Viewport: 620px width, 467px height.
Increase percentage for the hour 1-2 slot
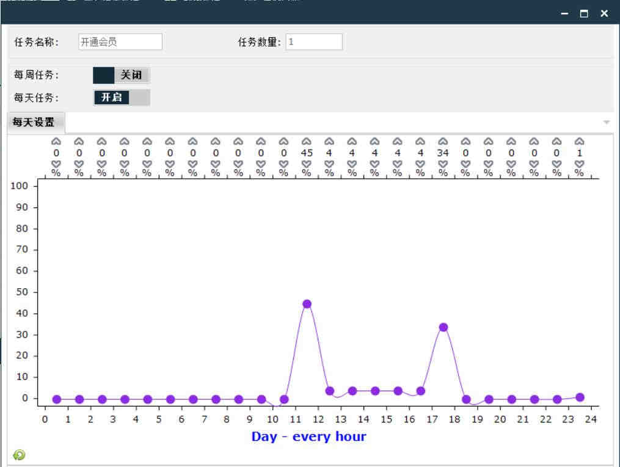coord(79,141)
